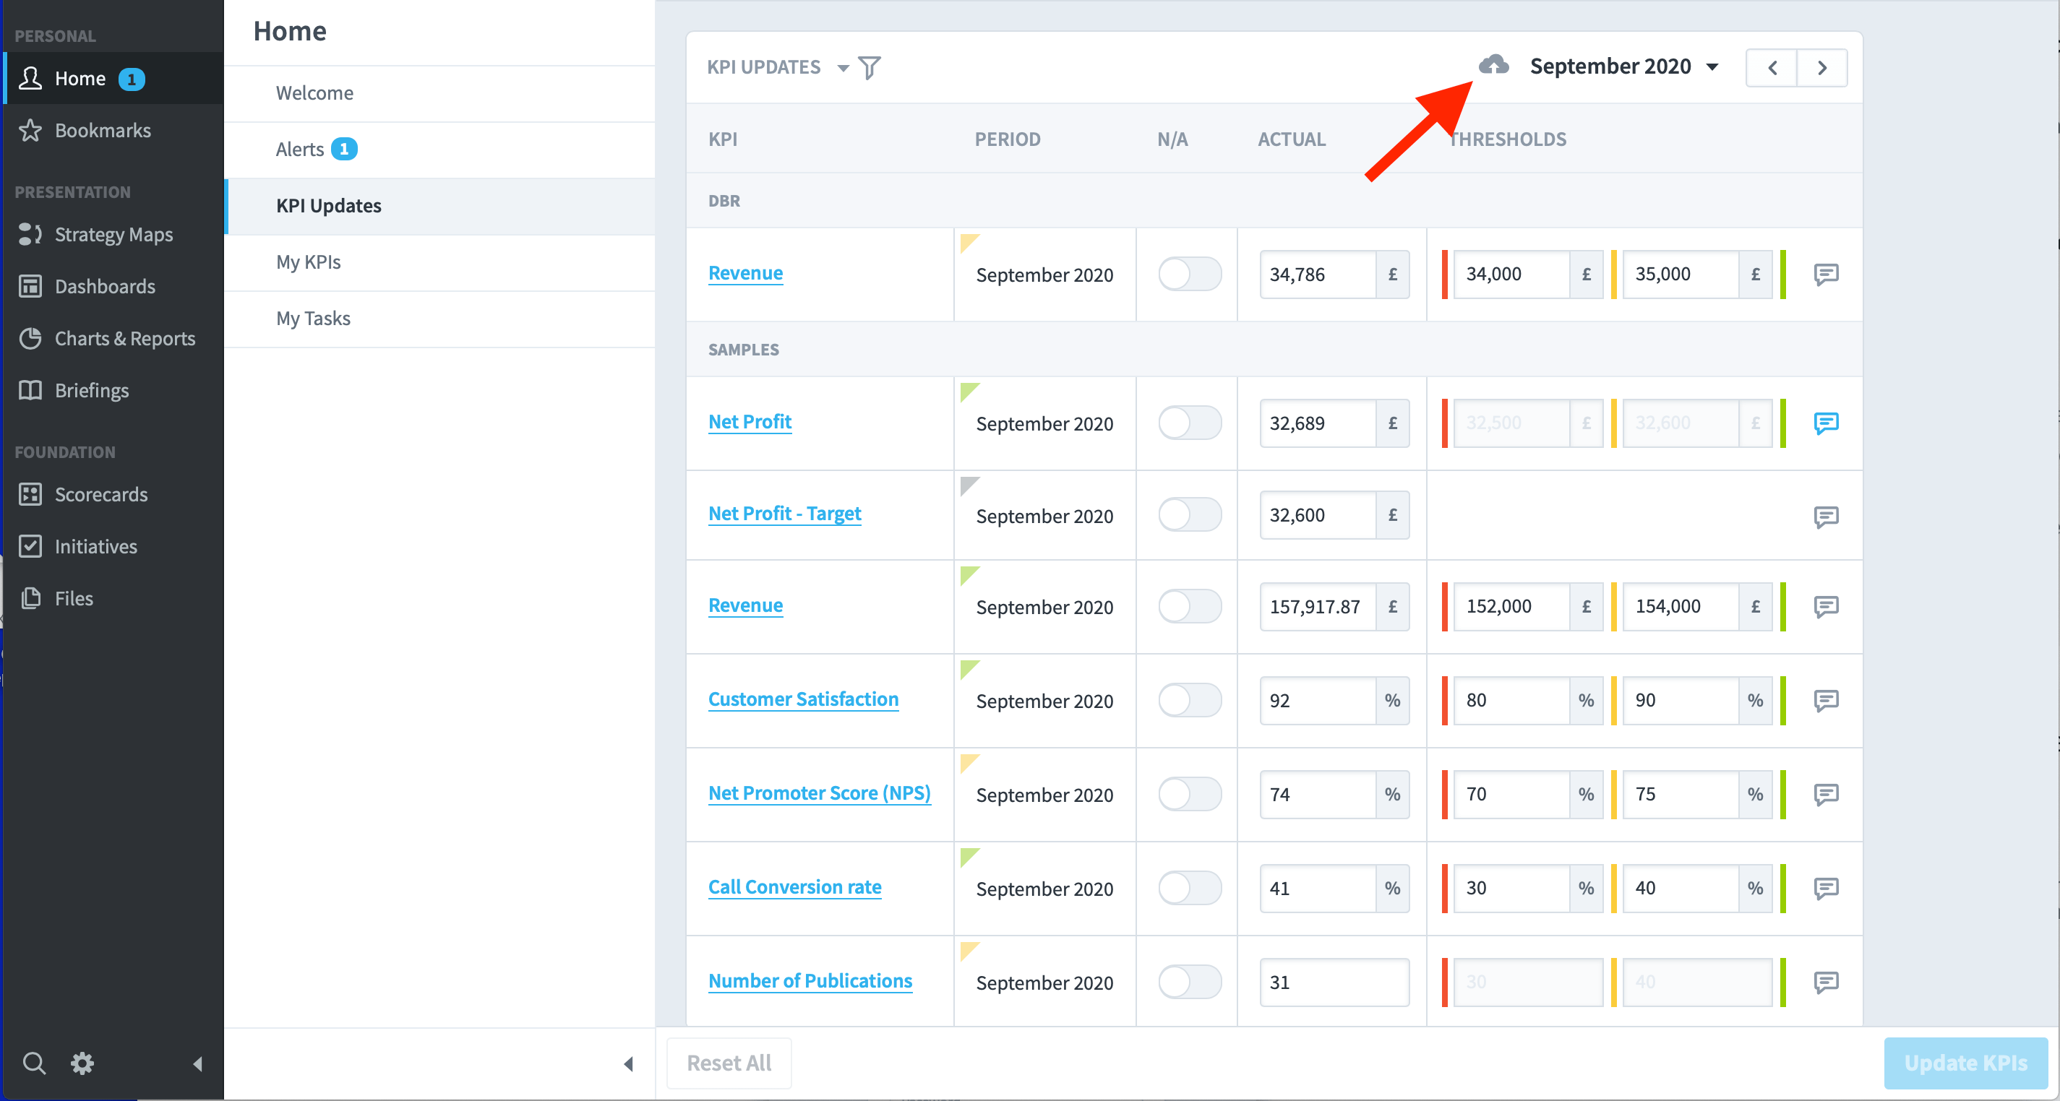Open Initiatives checkmark icon
The image size is (2060, 1101).
[x=30, y=546]
